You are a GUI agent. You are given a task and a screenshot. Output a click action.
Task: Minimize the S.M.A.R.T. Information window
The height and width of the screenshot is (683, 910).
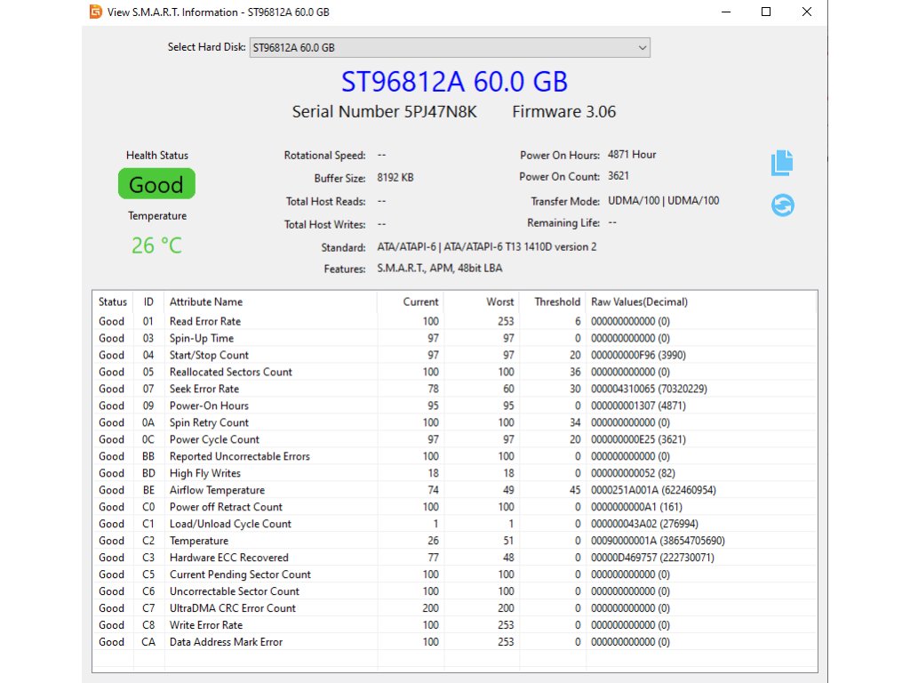click(x=725, y=12)
